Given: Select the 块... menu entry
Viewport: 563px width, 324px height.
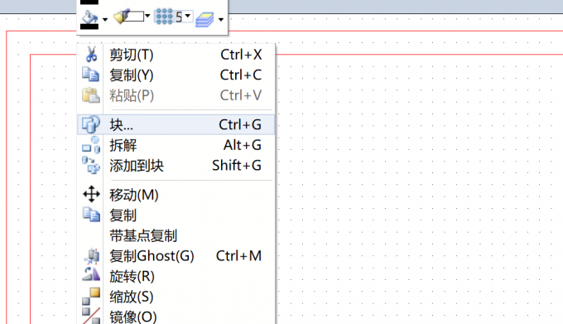Looking at the screenshot, I should 176,124.
